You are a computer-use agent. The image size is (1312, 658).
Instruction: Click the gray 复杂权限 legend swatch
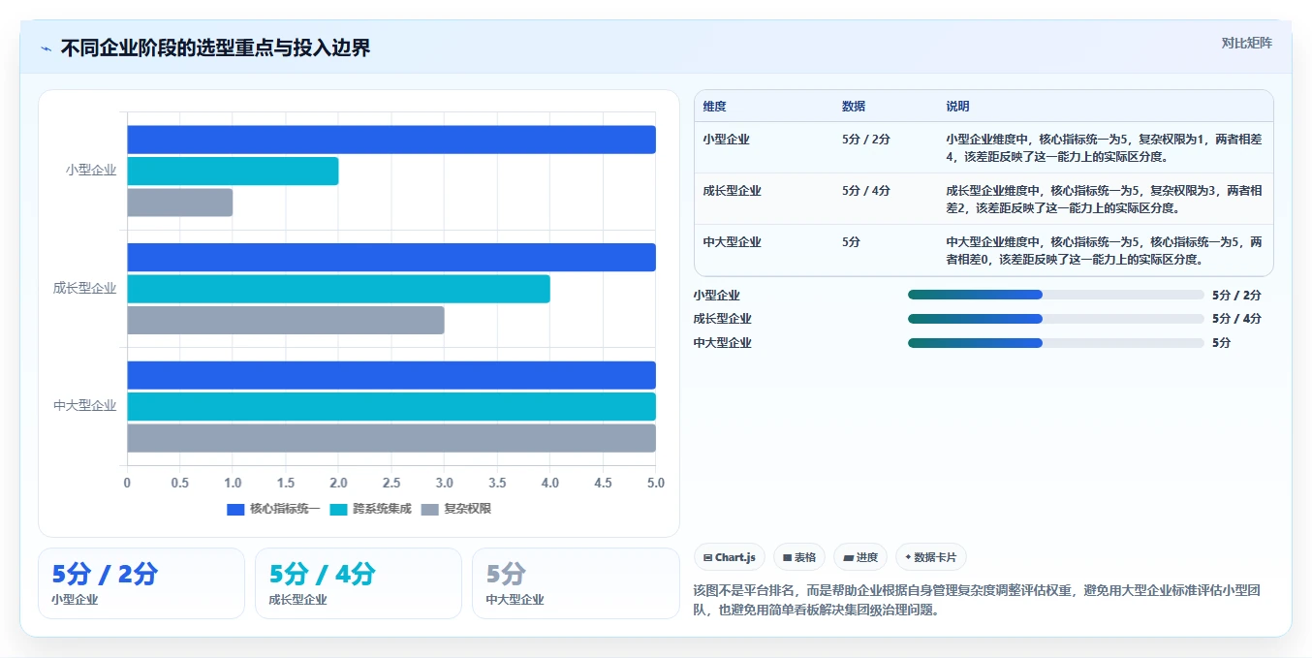[430, 509]
